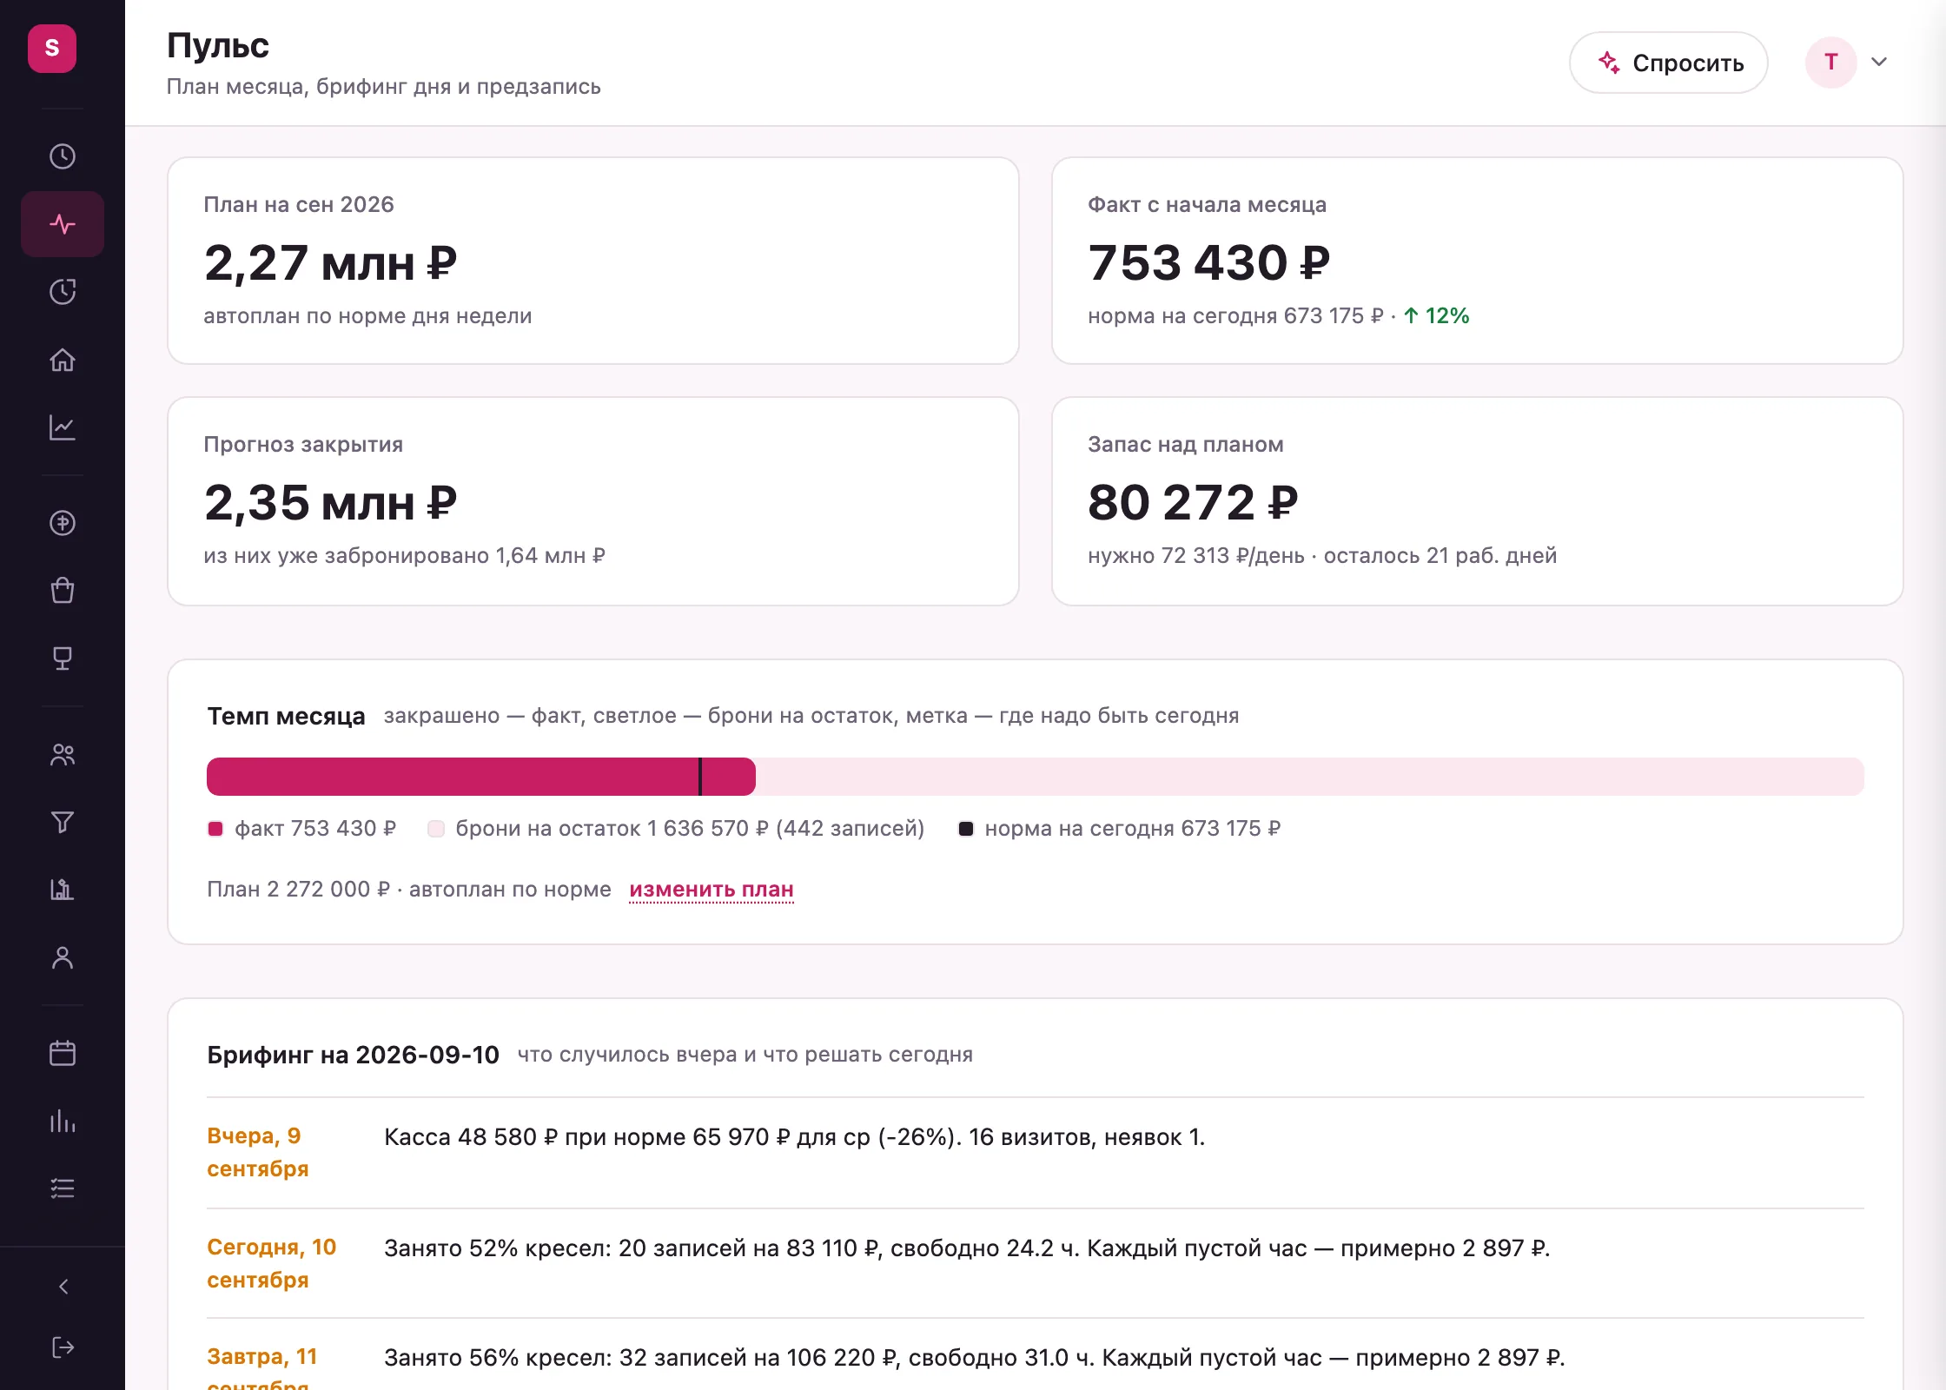Click the green 12% growth indicator
Screen dimensions: 1946x1390
coord(1437,316)
